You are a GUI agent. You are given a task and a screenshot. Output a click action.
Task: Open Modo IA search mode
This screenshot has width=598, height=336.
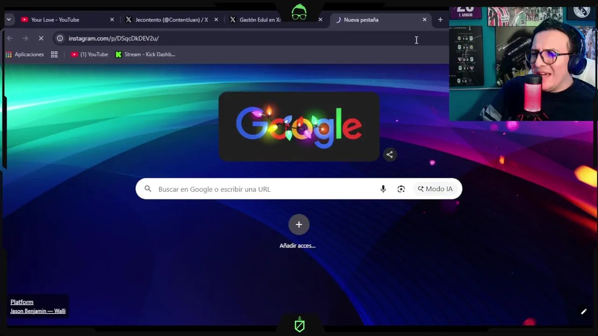pyautogui.click(x=435, y=189)
